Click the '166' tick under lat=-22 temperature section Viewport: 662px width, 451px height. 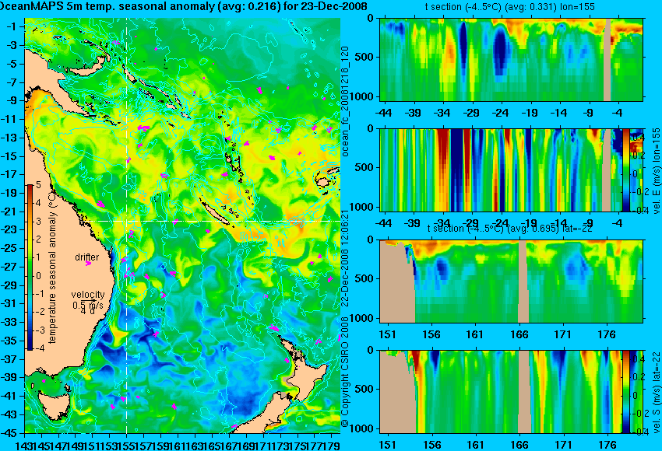(519, 334)
